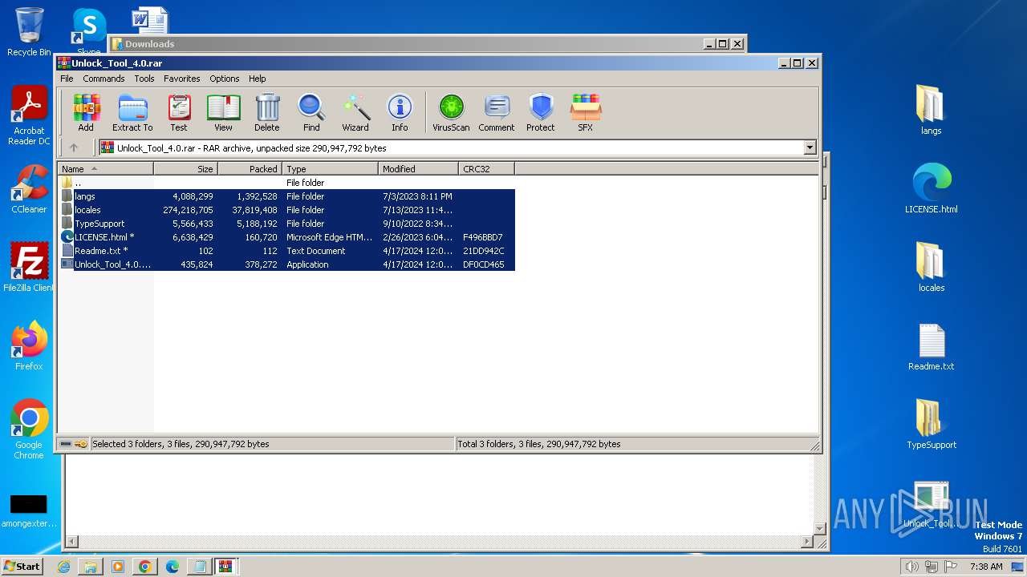The height and width of the screenshot is (577, 1027).
Task: Select the TypeSupport folder row
Action: click(287, 224)
